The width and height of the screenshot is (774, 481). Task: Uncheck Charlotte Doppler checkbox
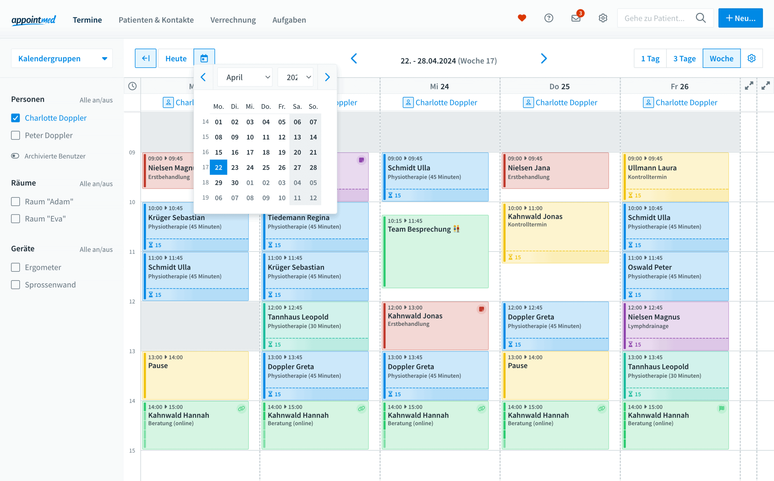(x=15, y=118)
